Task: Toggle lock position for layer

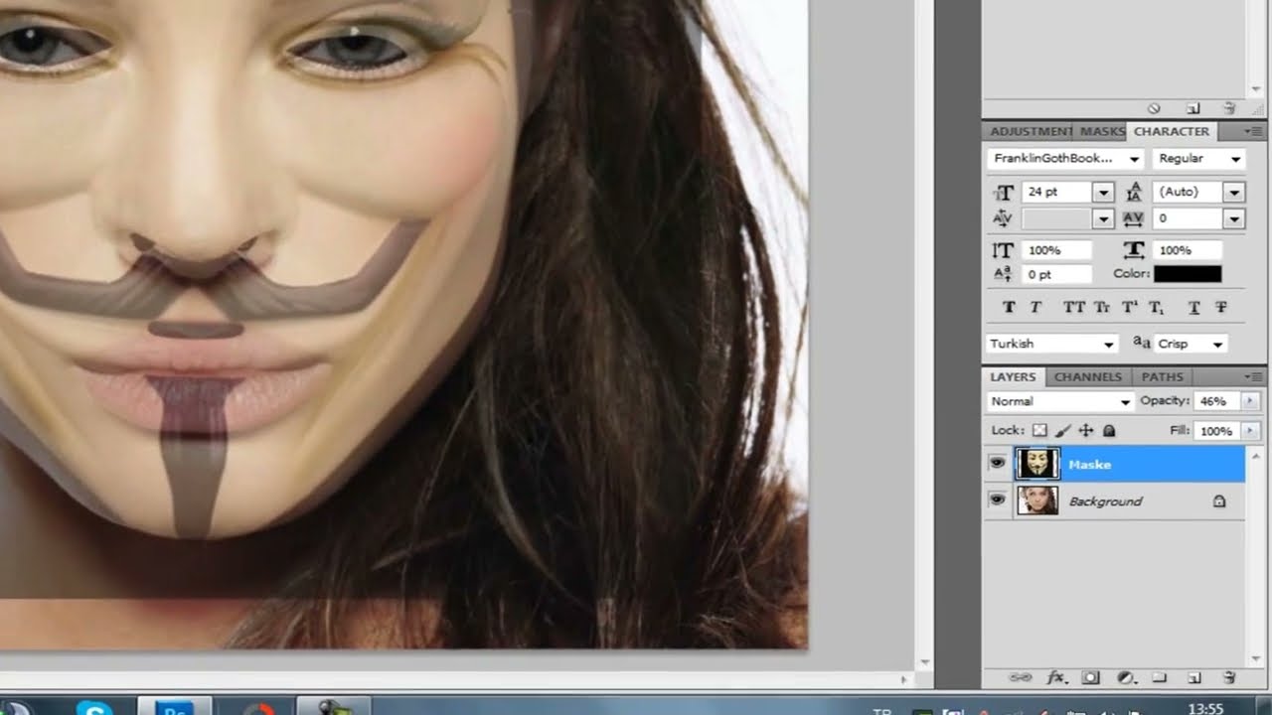Action: click(x=1085, y=431)
